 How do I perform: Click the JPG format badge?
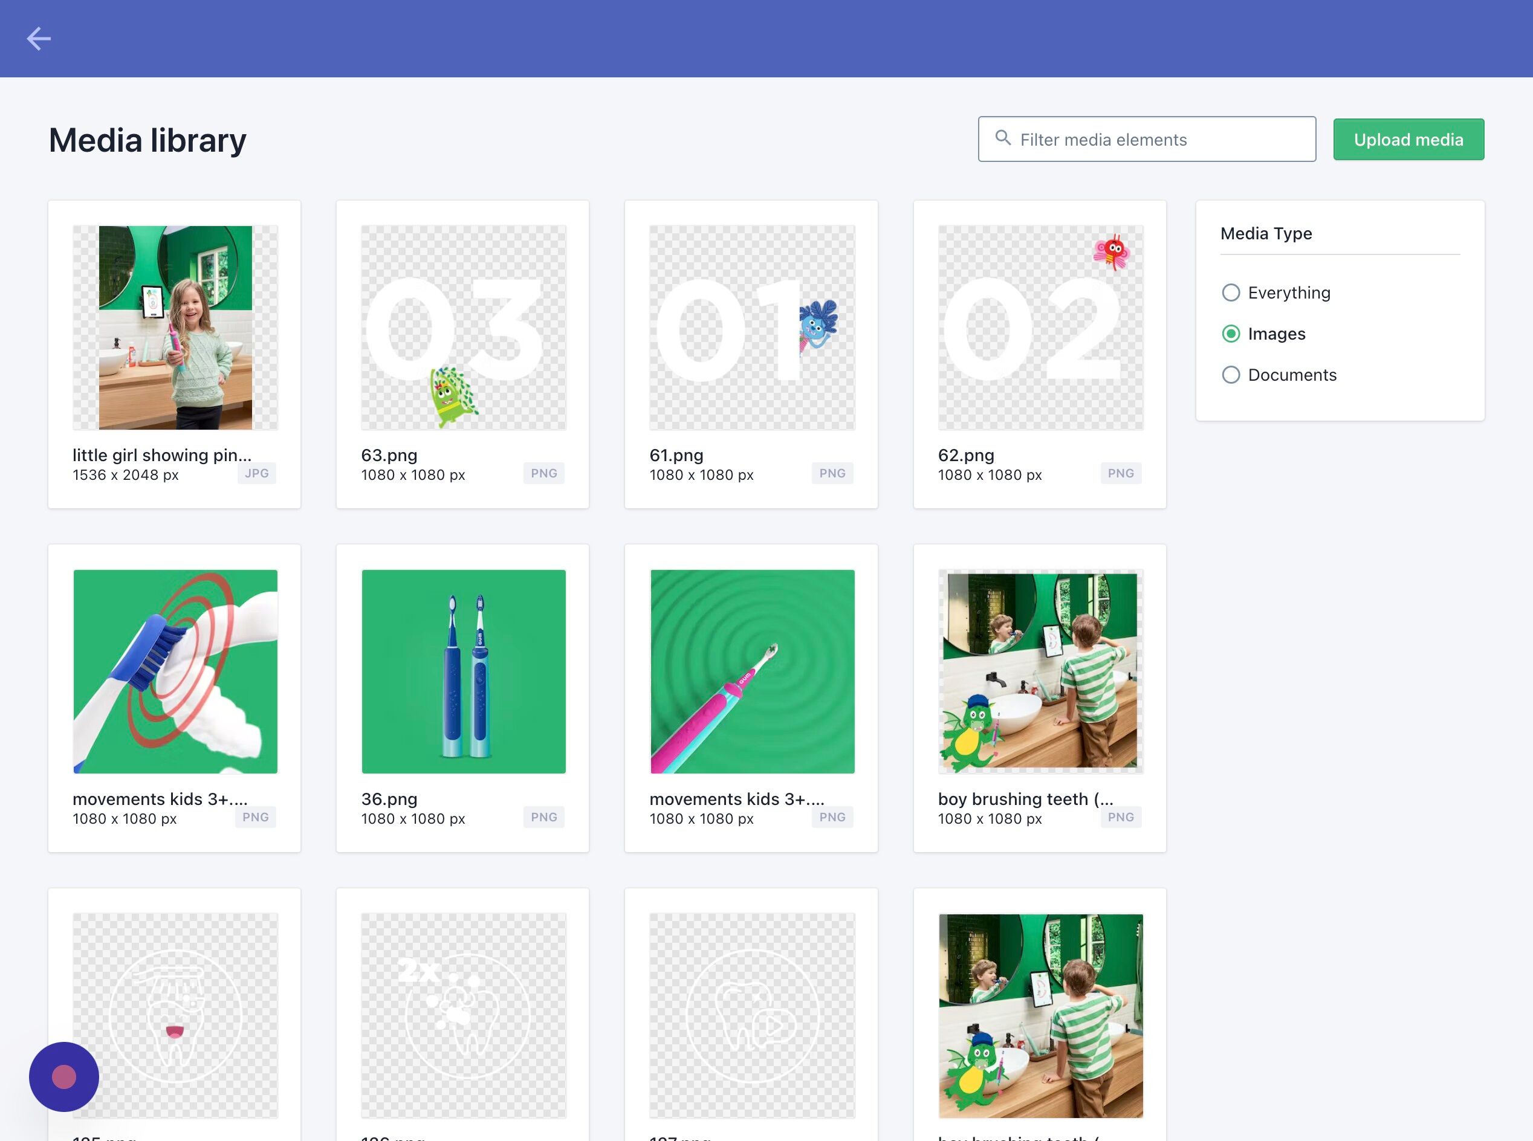click(x=256, y=473)
